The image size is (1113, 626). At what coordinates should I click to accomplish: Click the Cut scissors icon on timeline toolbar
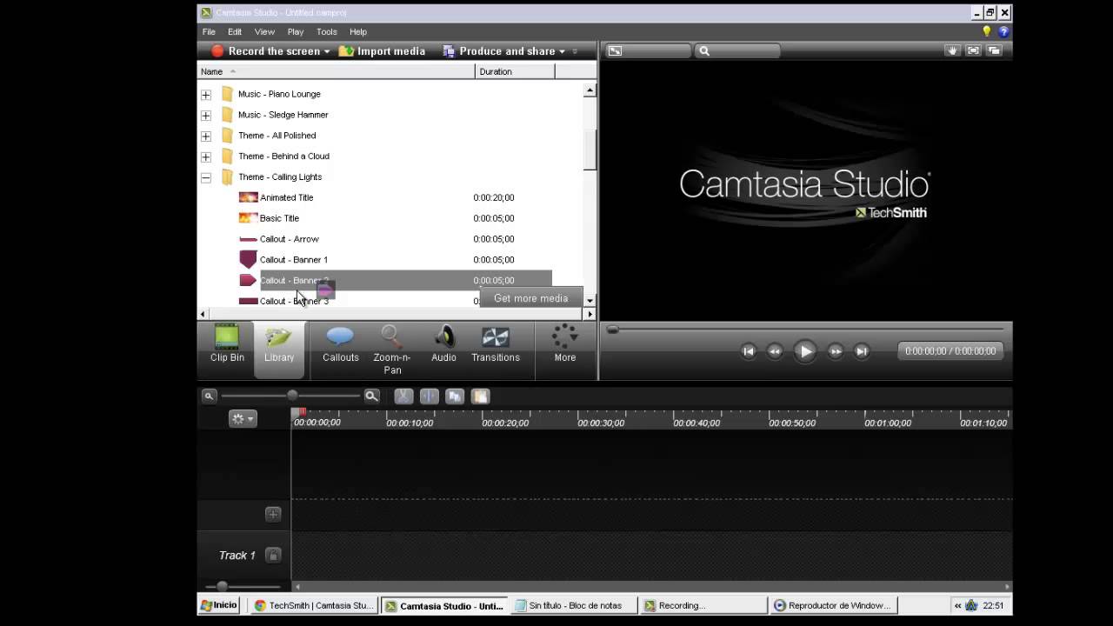click(403, 396)
